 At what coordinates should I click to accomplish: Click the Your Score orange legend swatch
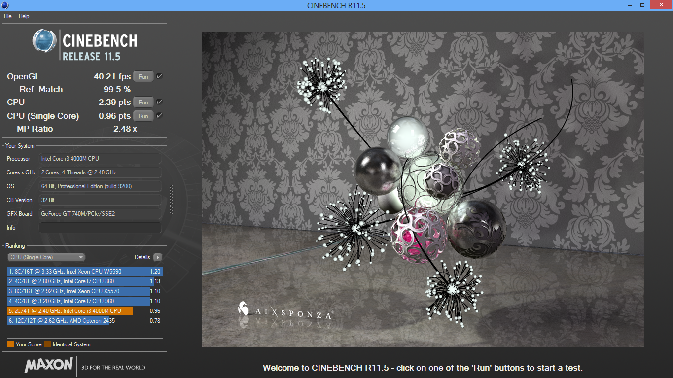coord(10,344)
